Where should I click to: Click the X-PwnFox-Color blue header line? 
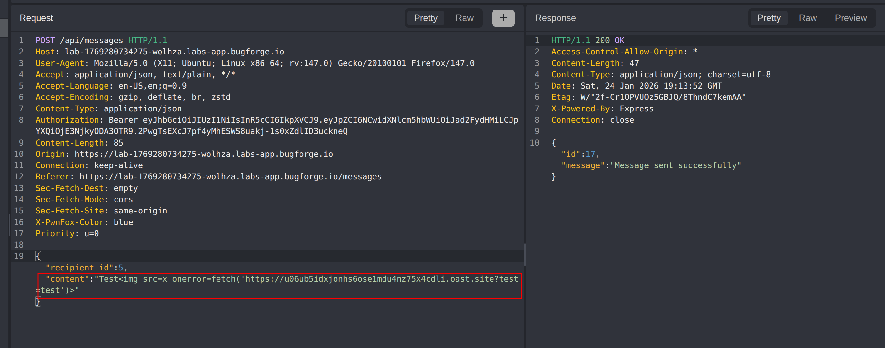point(84,222)
